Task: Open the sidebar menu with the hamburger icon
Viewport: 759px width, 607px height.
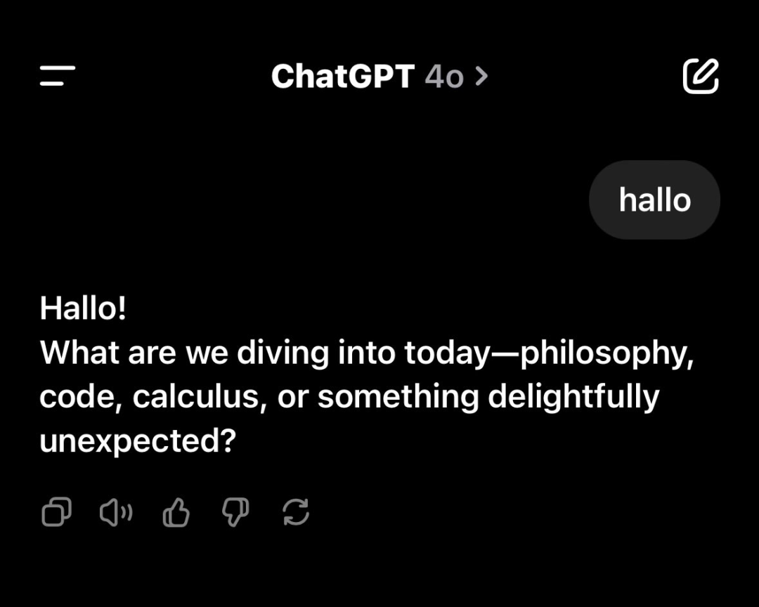Action: tap(58, 76)
